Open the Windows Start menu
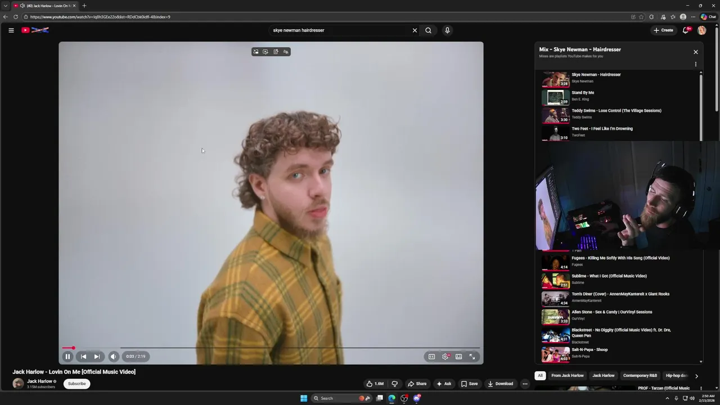The image size is (720, 405). pos(304,398)
